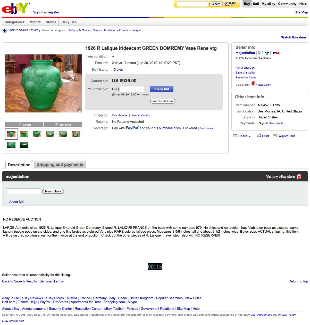Screen dimensions: 310x325
Task: Click the max bid amount input field
Action: click(132, 89)
